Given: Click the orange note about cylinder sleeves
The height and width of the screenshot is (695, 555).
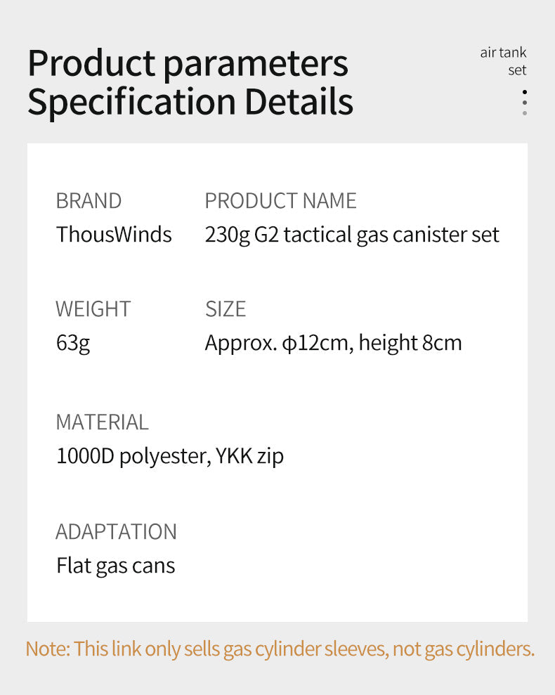Looking at the screenshot, I should tap(280, 649).
